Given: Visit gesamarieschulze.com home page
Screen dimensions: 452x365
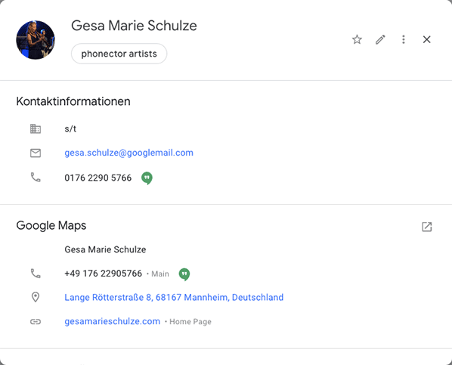Looking at the screenshot, I should pos(113,321).
